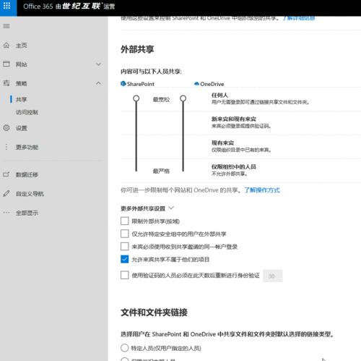Viewport: 361px width, 361px height.
Task: Open 数据迁移 in the sidebar
Action: (27, 174)
